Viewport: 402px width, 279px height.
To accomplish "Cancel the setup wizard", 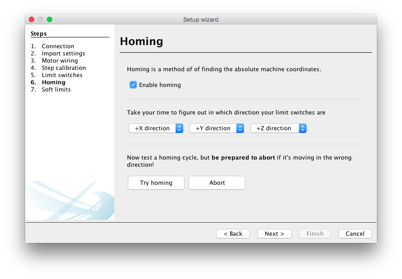I will point(355,233).
